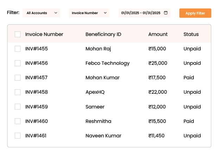Open invoice INV#1456 number link
This screenshot has width=219, height=156.
[x=37, y=63]
